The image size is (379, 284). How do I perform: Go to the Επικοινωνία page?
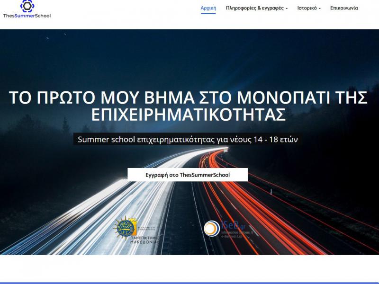[x=344, y=8]
